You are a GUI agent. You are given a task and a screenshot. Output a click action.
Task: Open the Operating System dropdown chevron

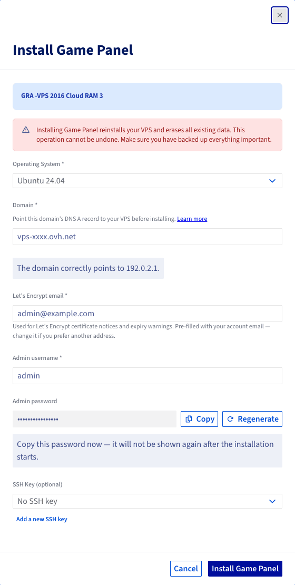pos(272,181)
